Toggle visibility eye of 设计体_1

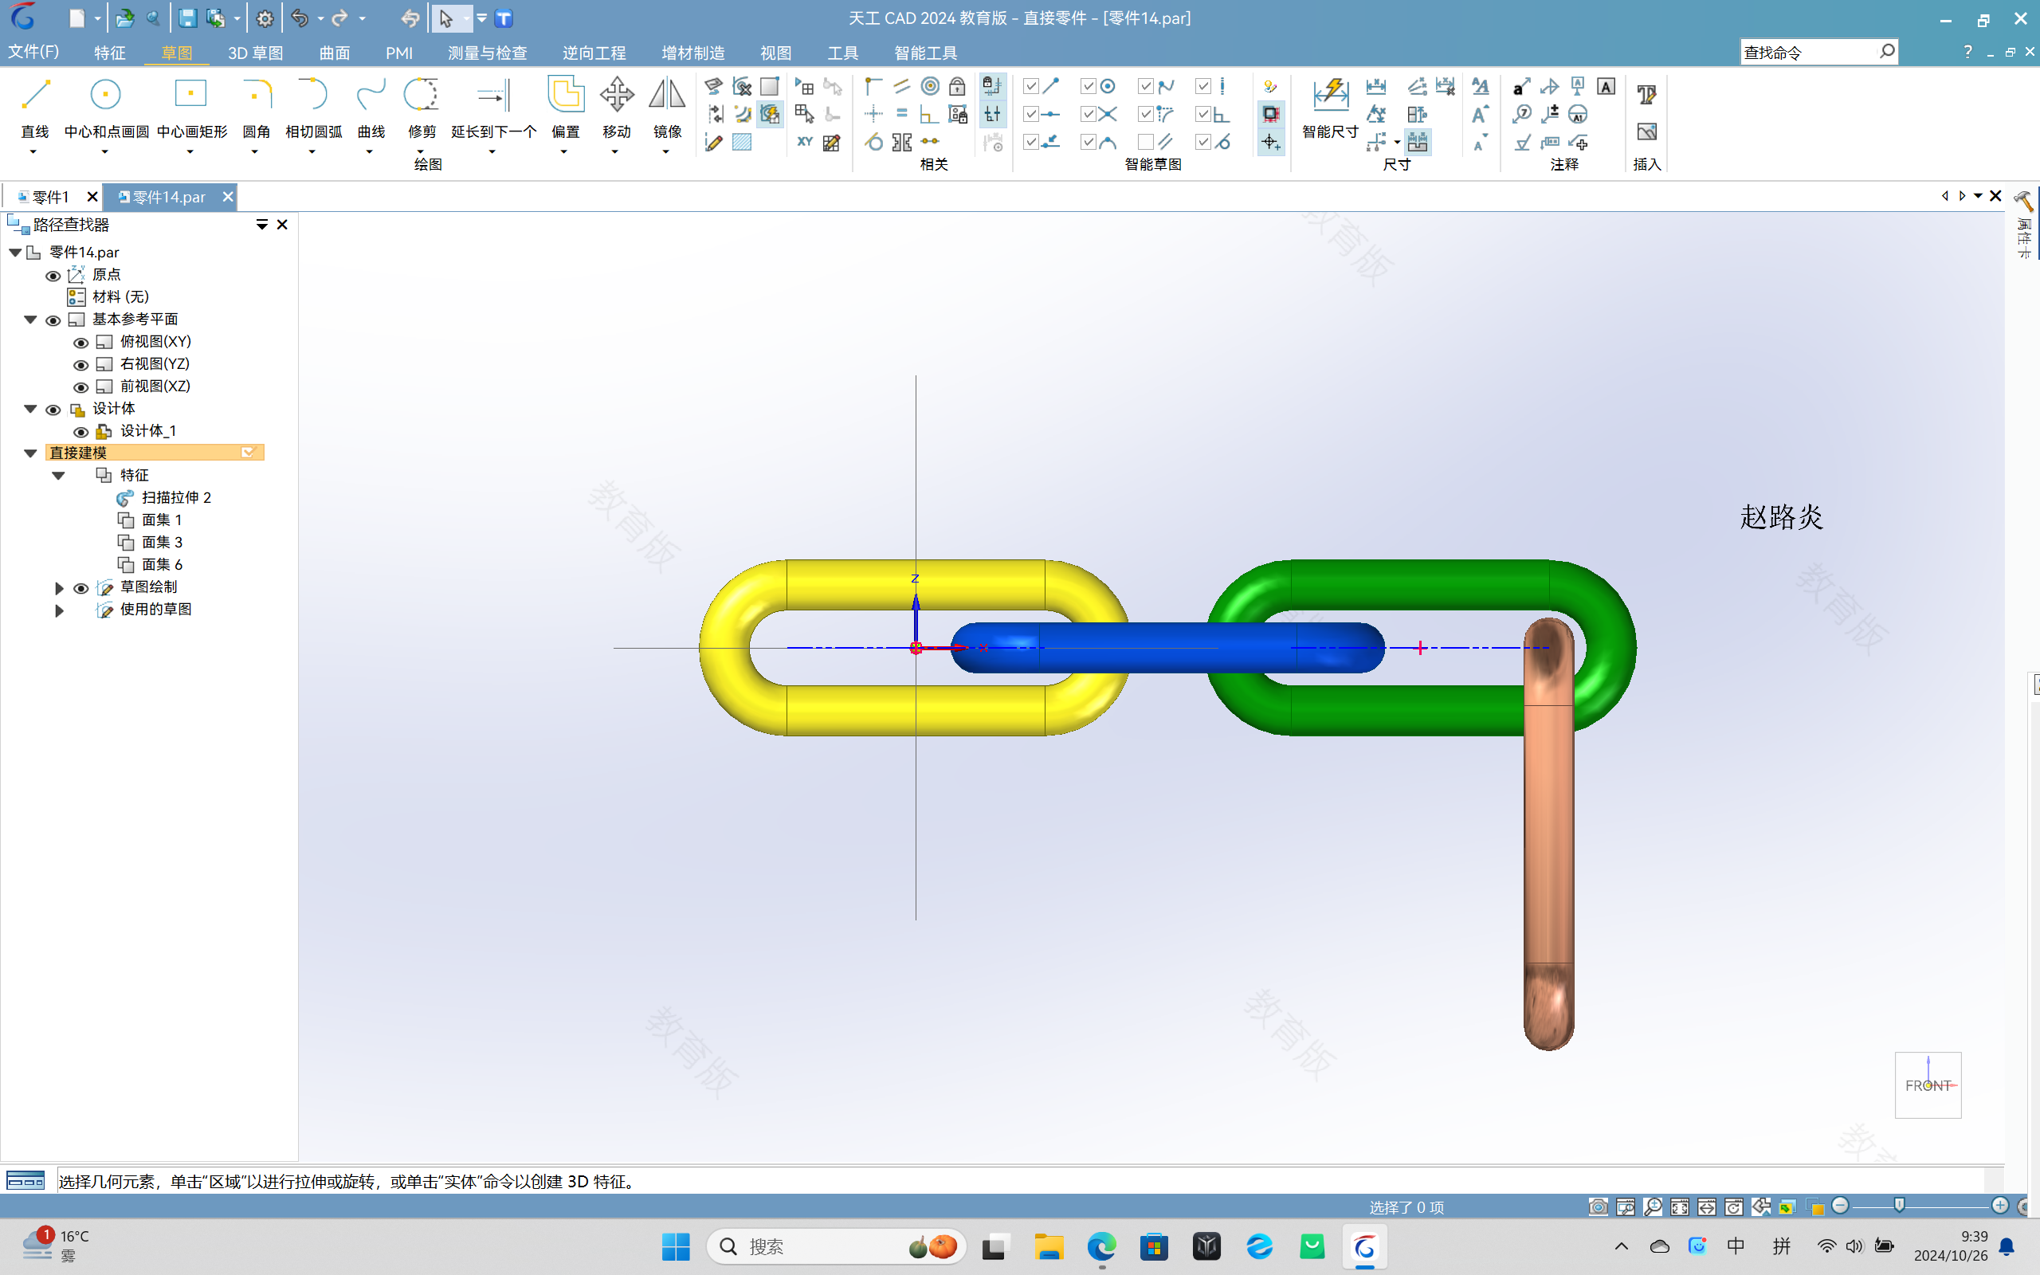tap(81, 432)
